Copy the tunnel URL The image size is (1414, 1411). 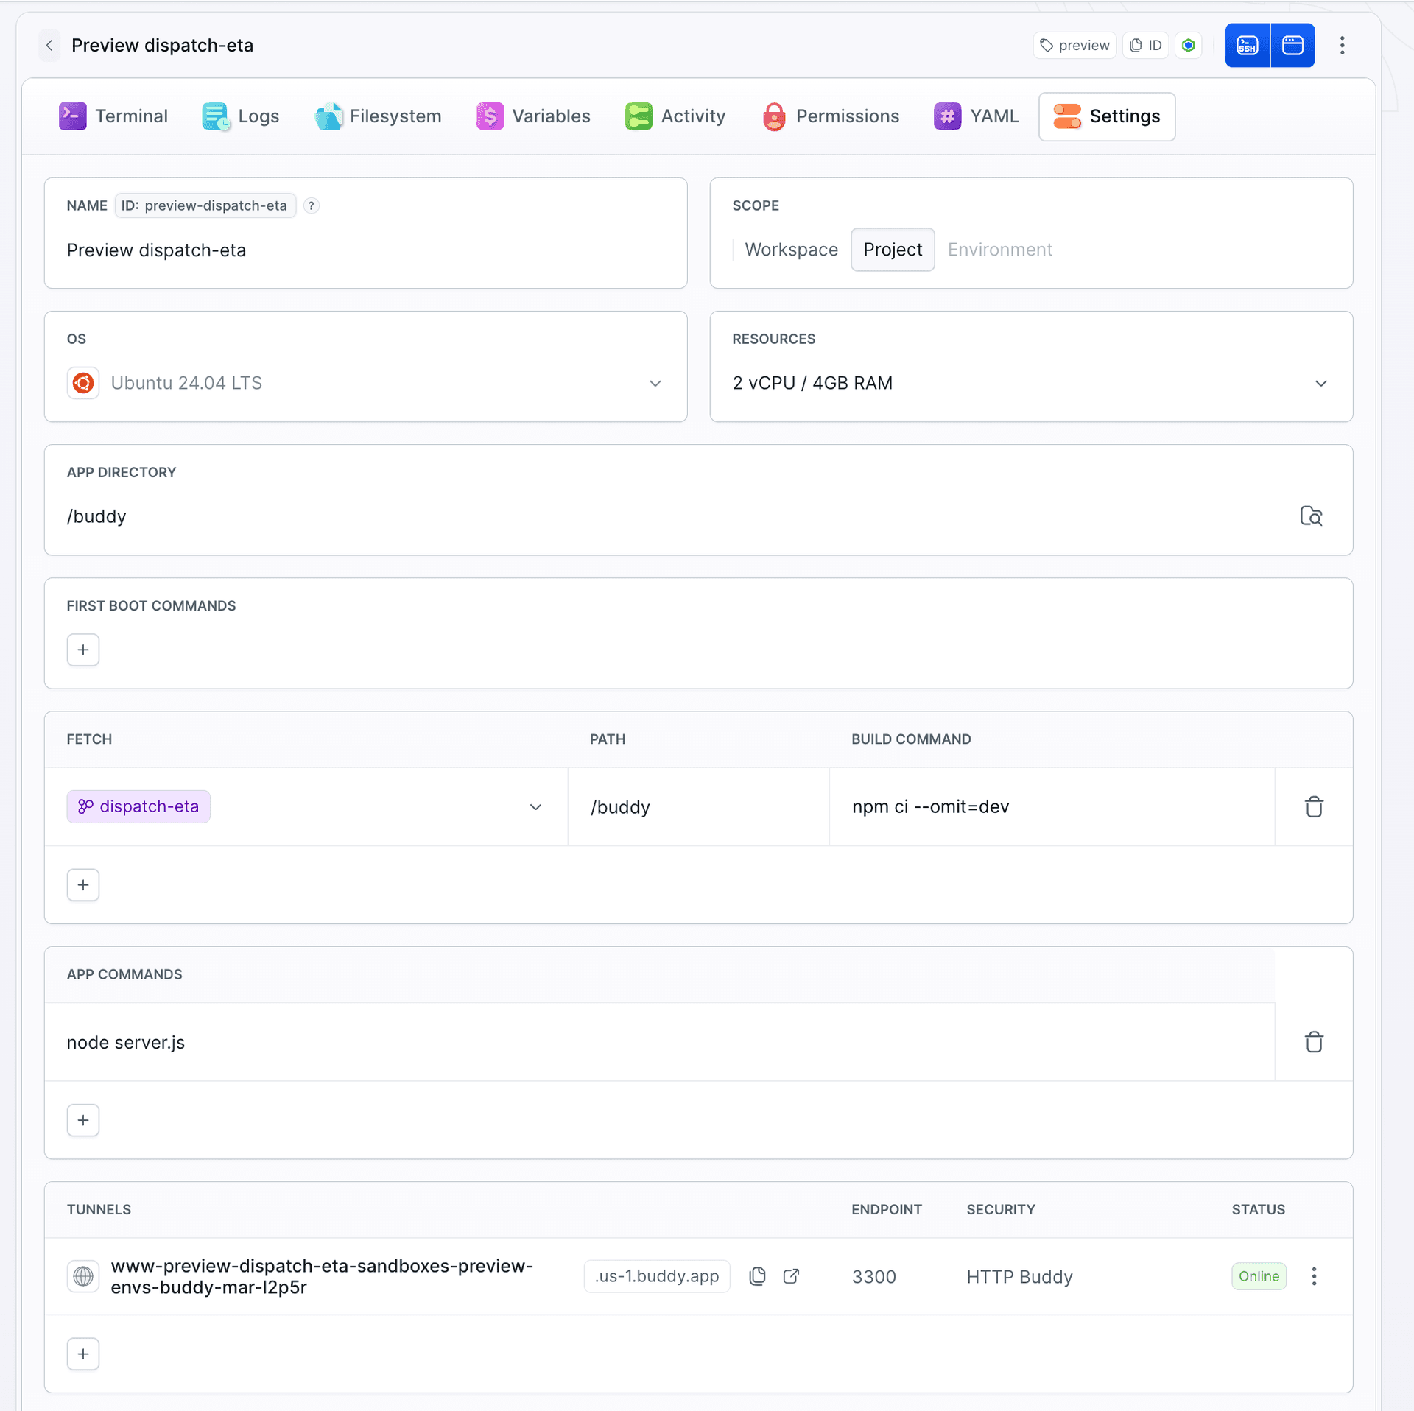pyautogui.click(x=757, y=1276)
